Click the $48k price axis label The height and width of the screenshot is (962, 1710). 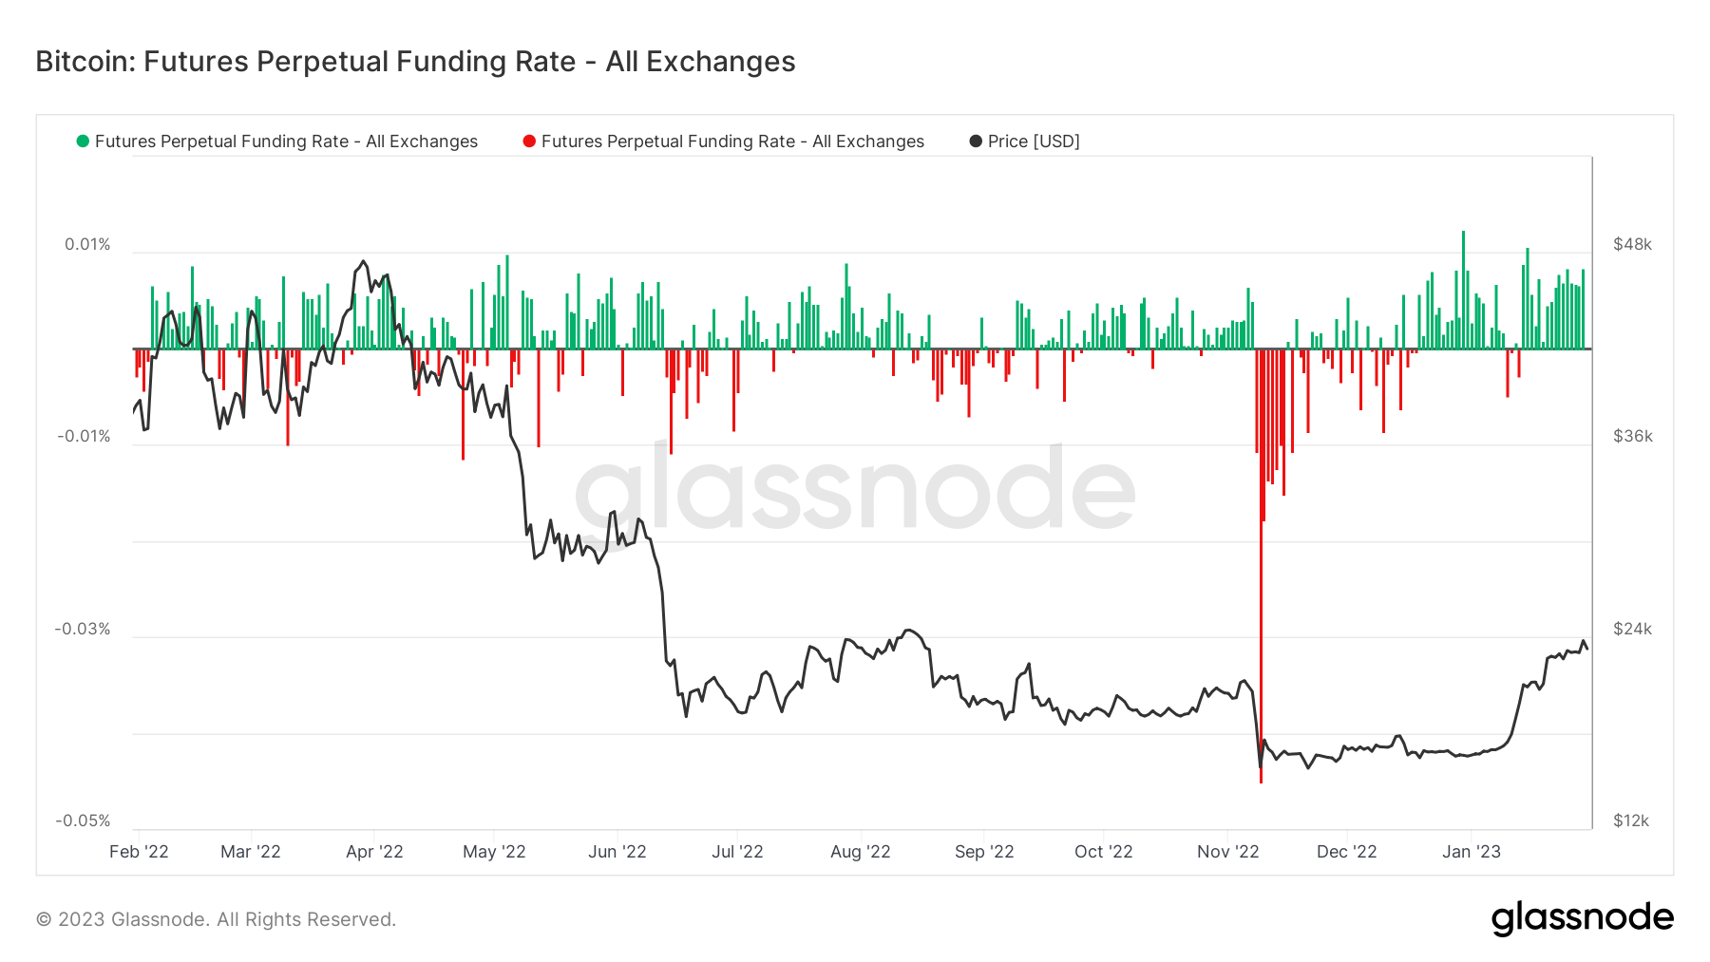coord(1632,244)
